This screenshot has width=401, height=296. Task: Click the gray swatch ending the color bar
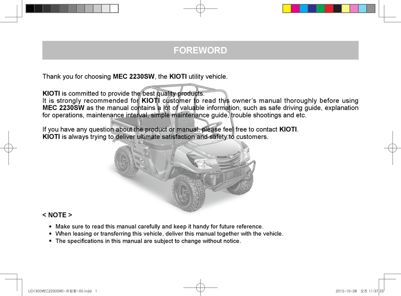point(371,8)
